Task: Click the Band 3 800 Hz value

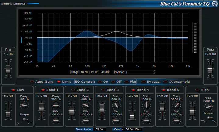Action: click(116, 99)
